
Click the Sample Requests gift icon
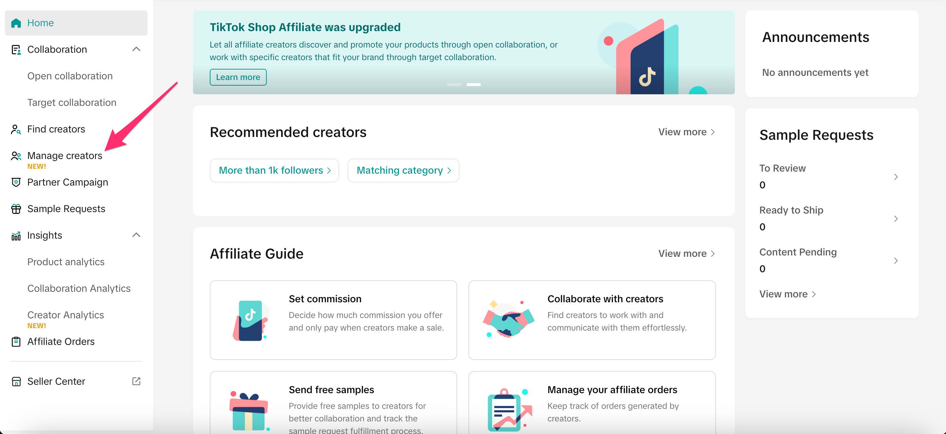point(16,209)
